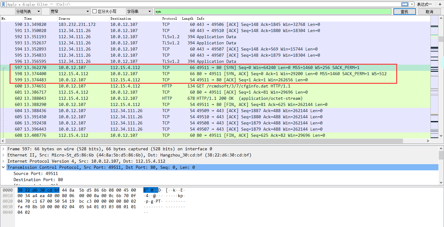Screen dimensions: 444x227
Task: Select packet 602 HTTP/1.1 200 OK row
Action: [x=215, y=98]
